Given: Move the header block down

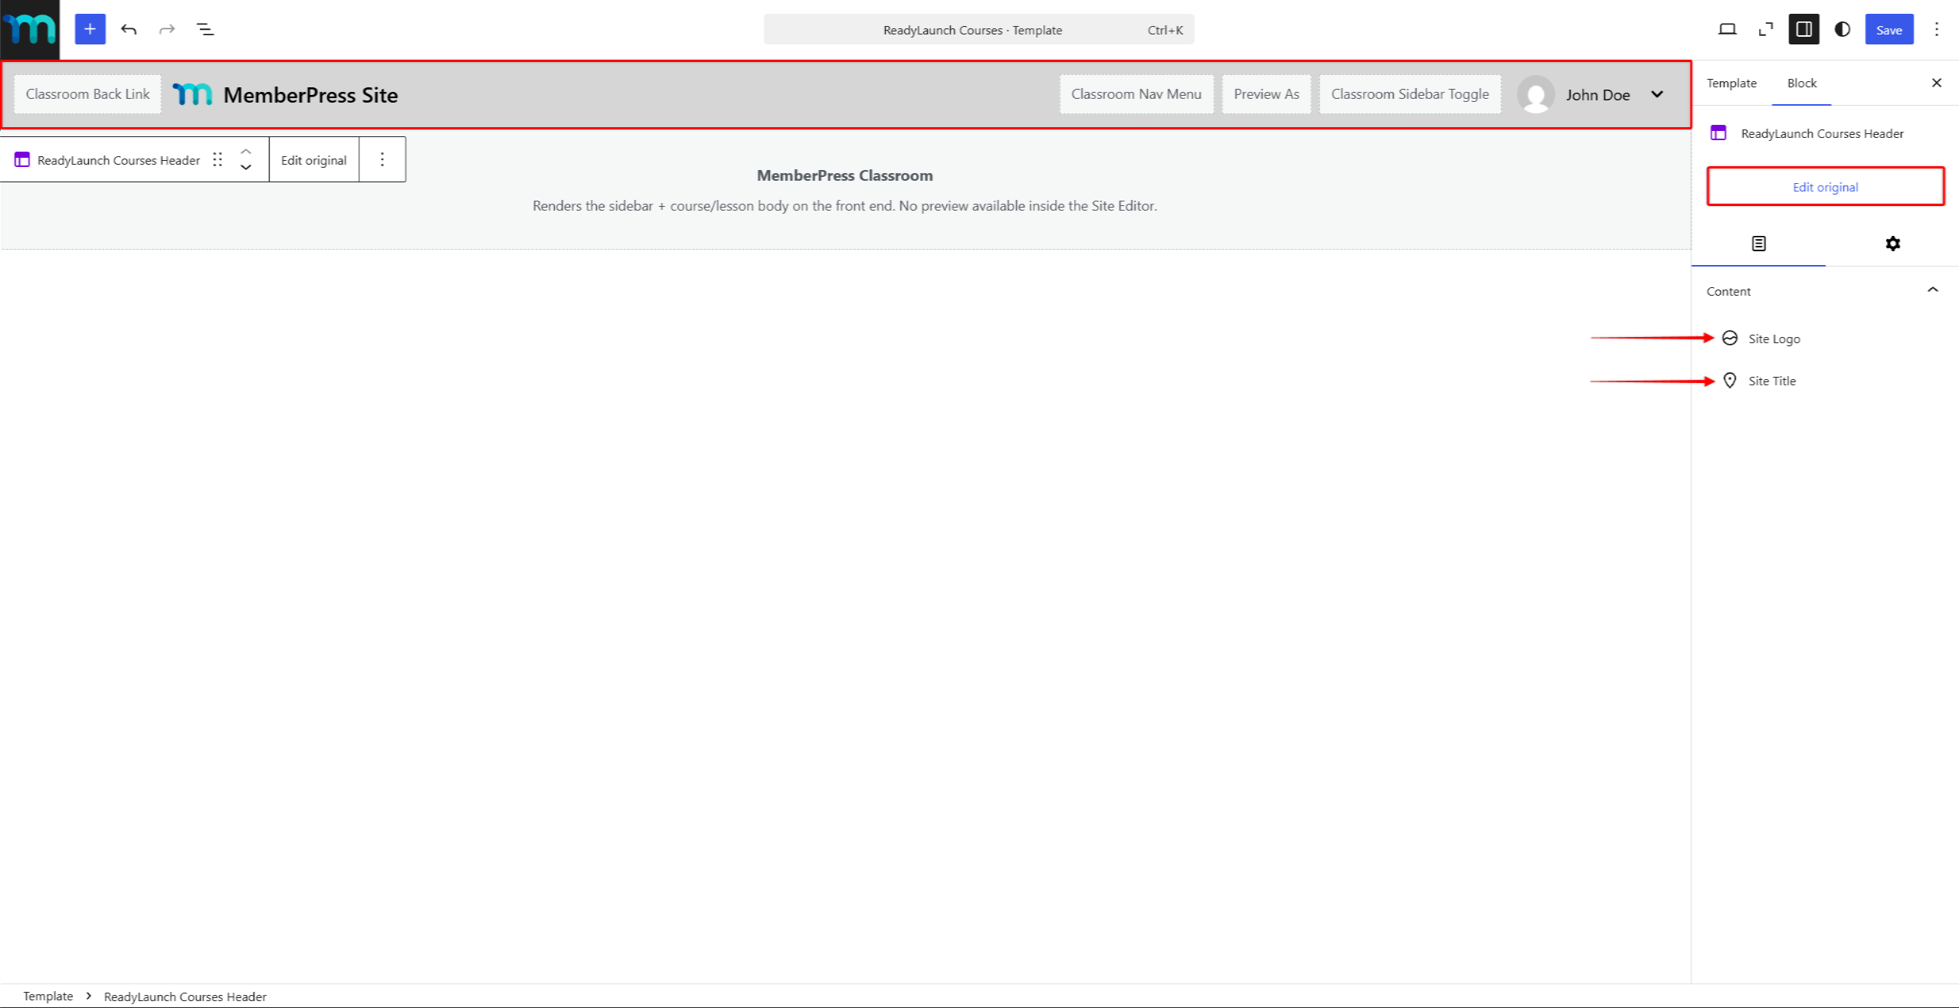Looking at the screenshot, I should [246, 168].
